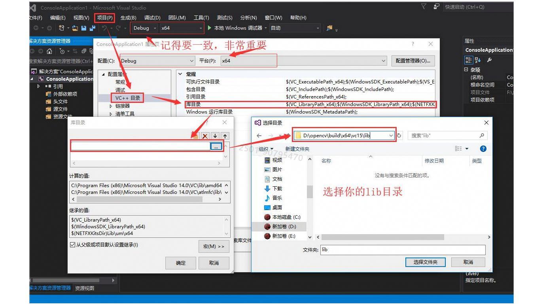Collapse the 常规 section chevron in property grid

pyautogui.click(x=180, y=74)
